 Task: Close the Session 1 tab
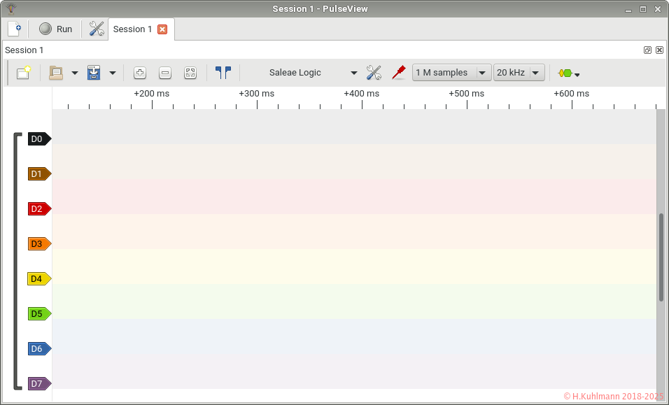coord(162,29)
